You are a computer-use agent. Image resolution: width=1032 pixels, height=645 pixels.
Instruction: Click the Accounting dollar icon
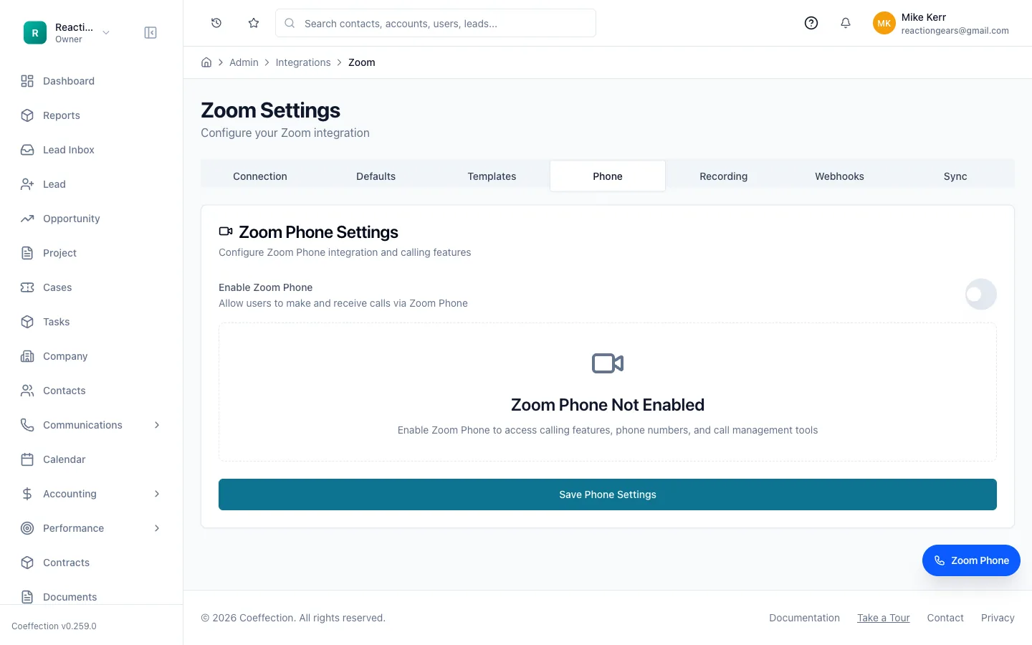(27, 494)
